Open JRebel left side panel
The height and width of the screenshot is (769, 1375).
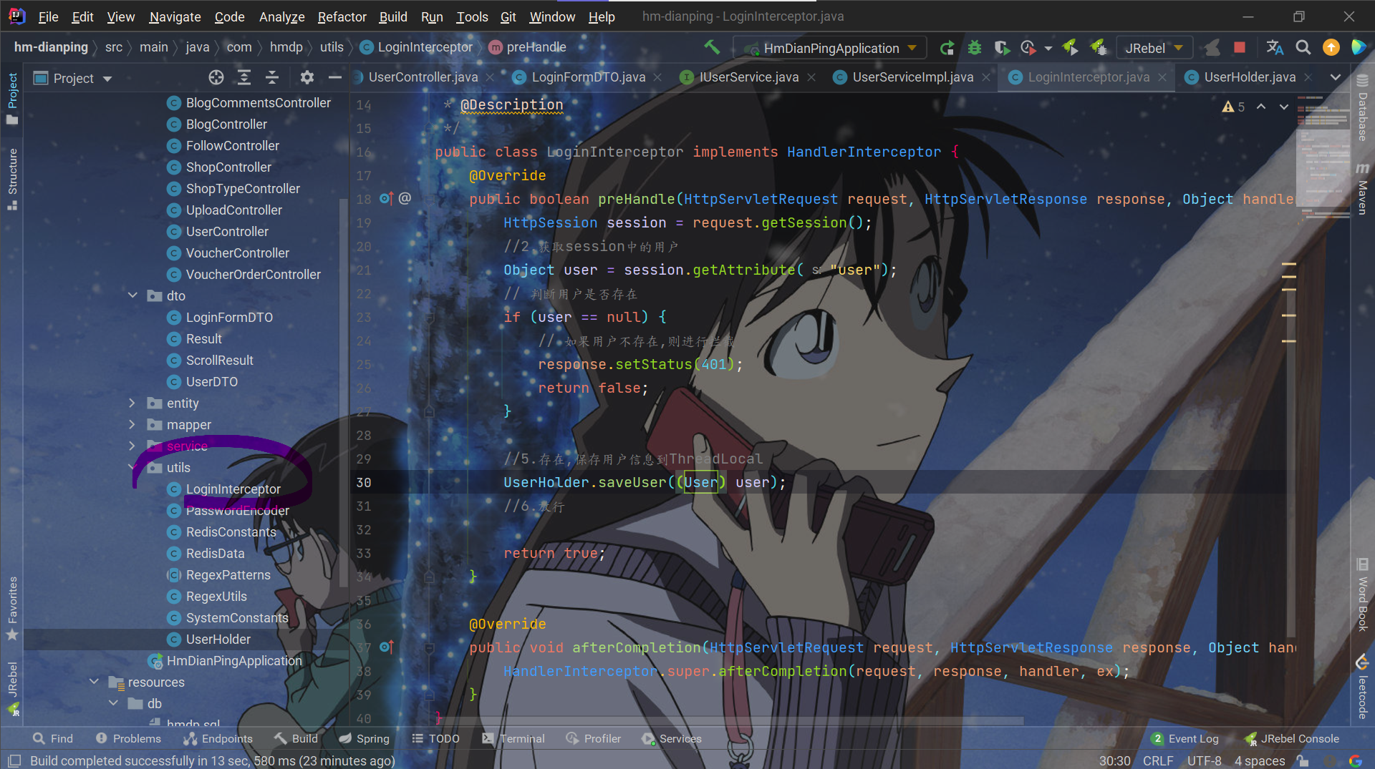click(x=12, y=688)
